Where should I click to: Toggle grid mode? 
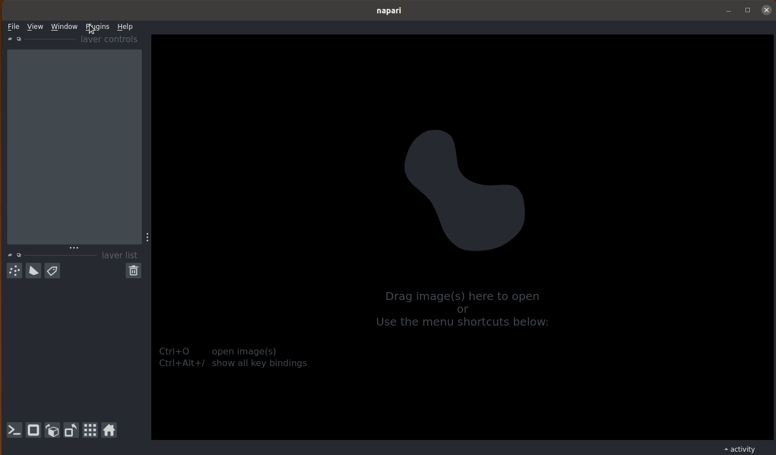(x=90, y=430)
